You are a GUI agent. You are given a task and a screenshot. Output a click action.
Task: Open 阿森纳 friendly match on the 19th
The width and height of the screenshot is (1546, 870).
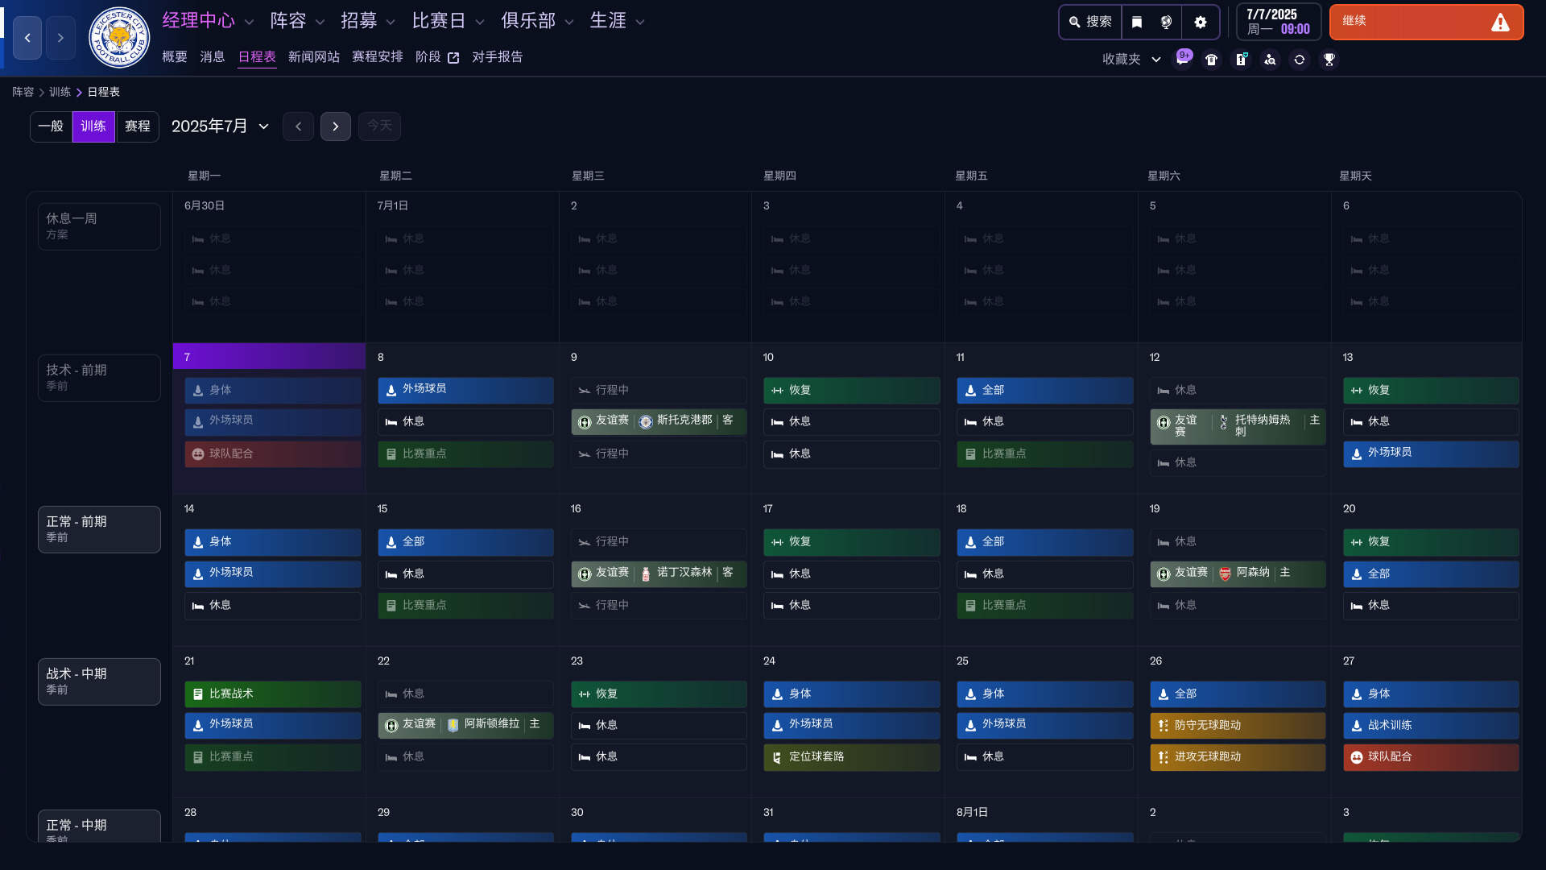[x=1237, y=573]
